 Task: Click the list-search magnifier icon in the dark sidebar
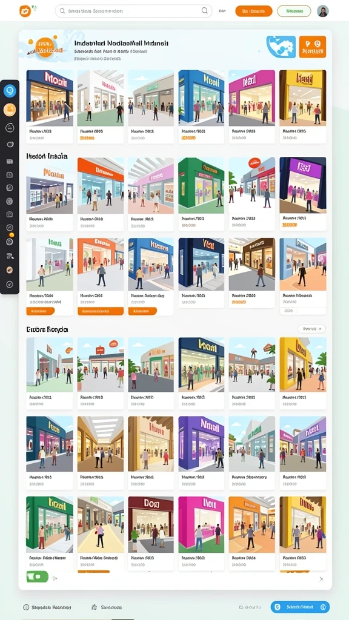coord(10,256)
